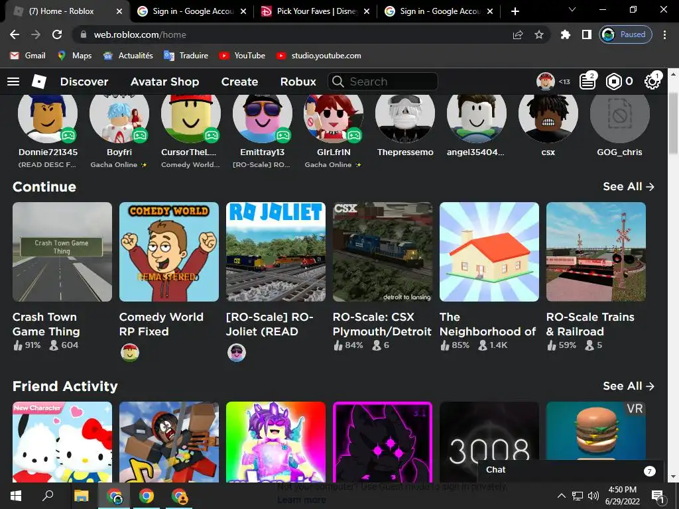Viewport: 679px width, 509px height.
Task: Open taskbar clock showing 4:50 PM
Action: [x=622, y=496]
